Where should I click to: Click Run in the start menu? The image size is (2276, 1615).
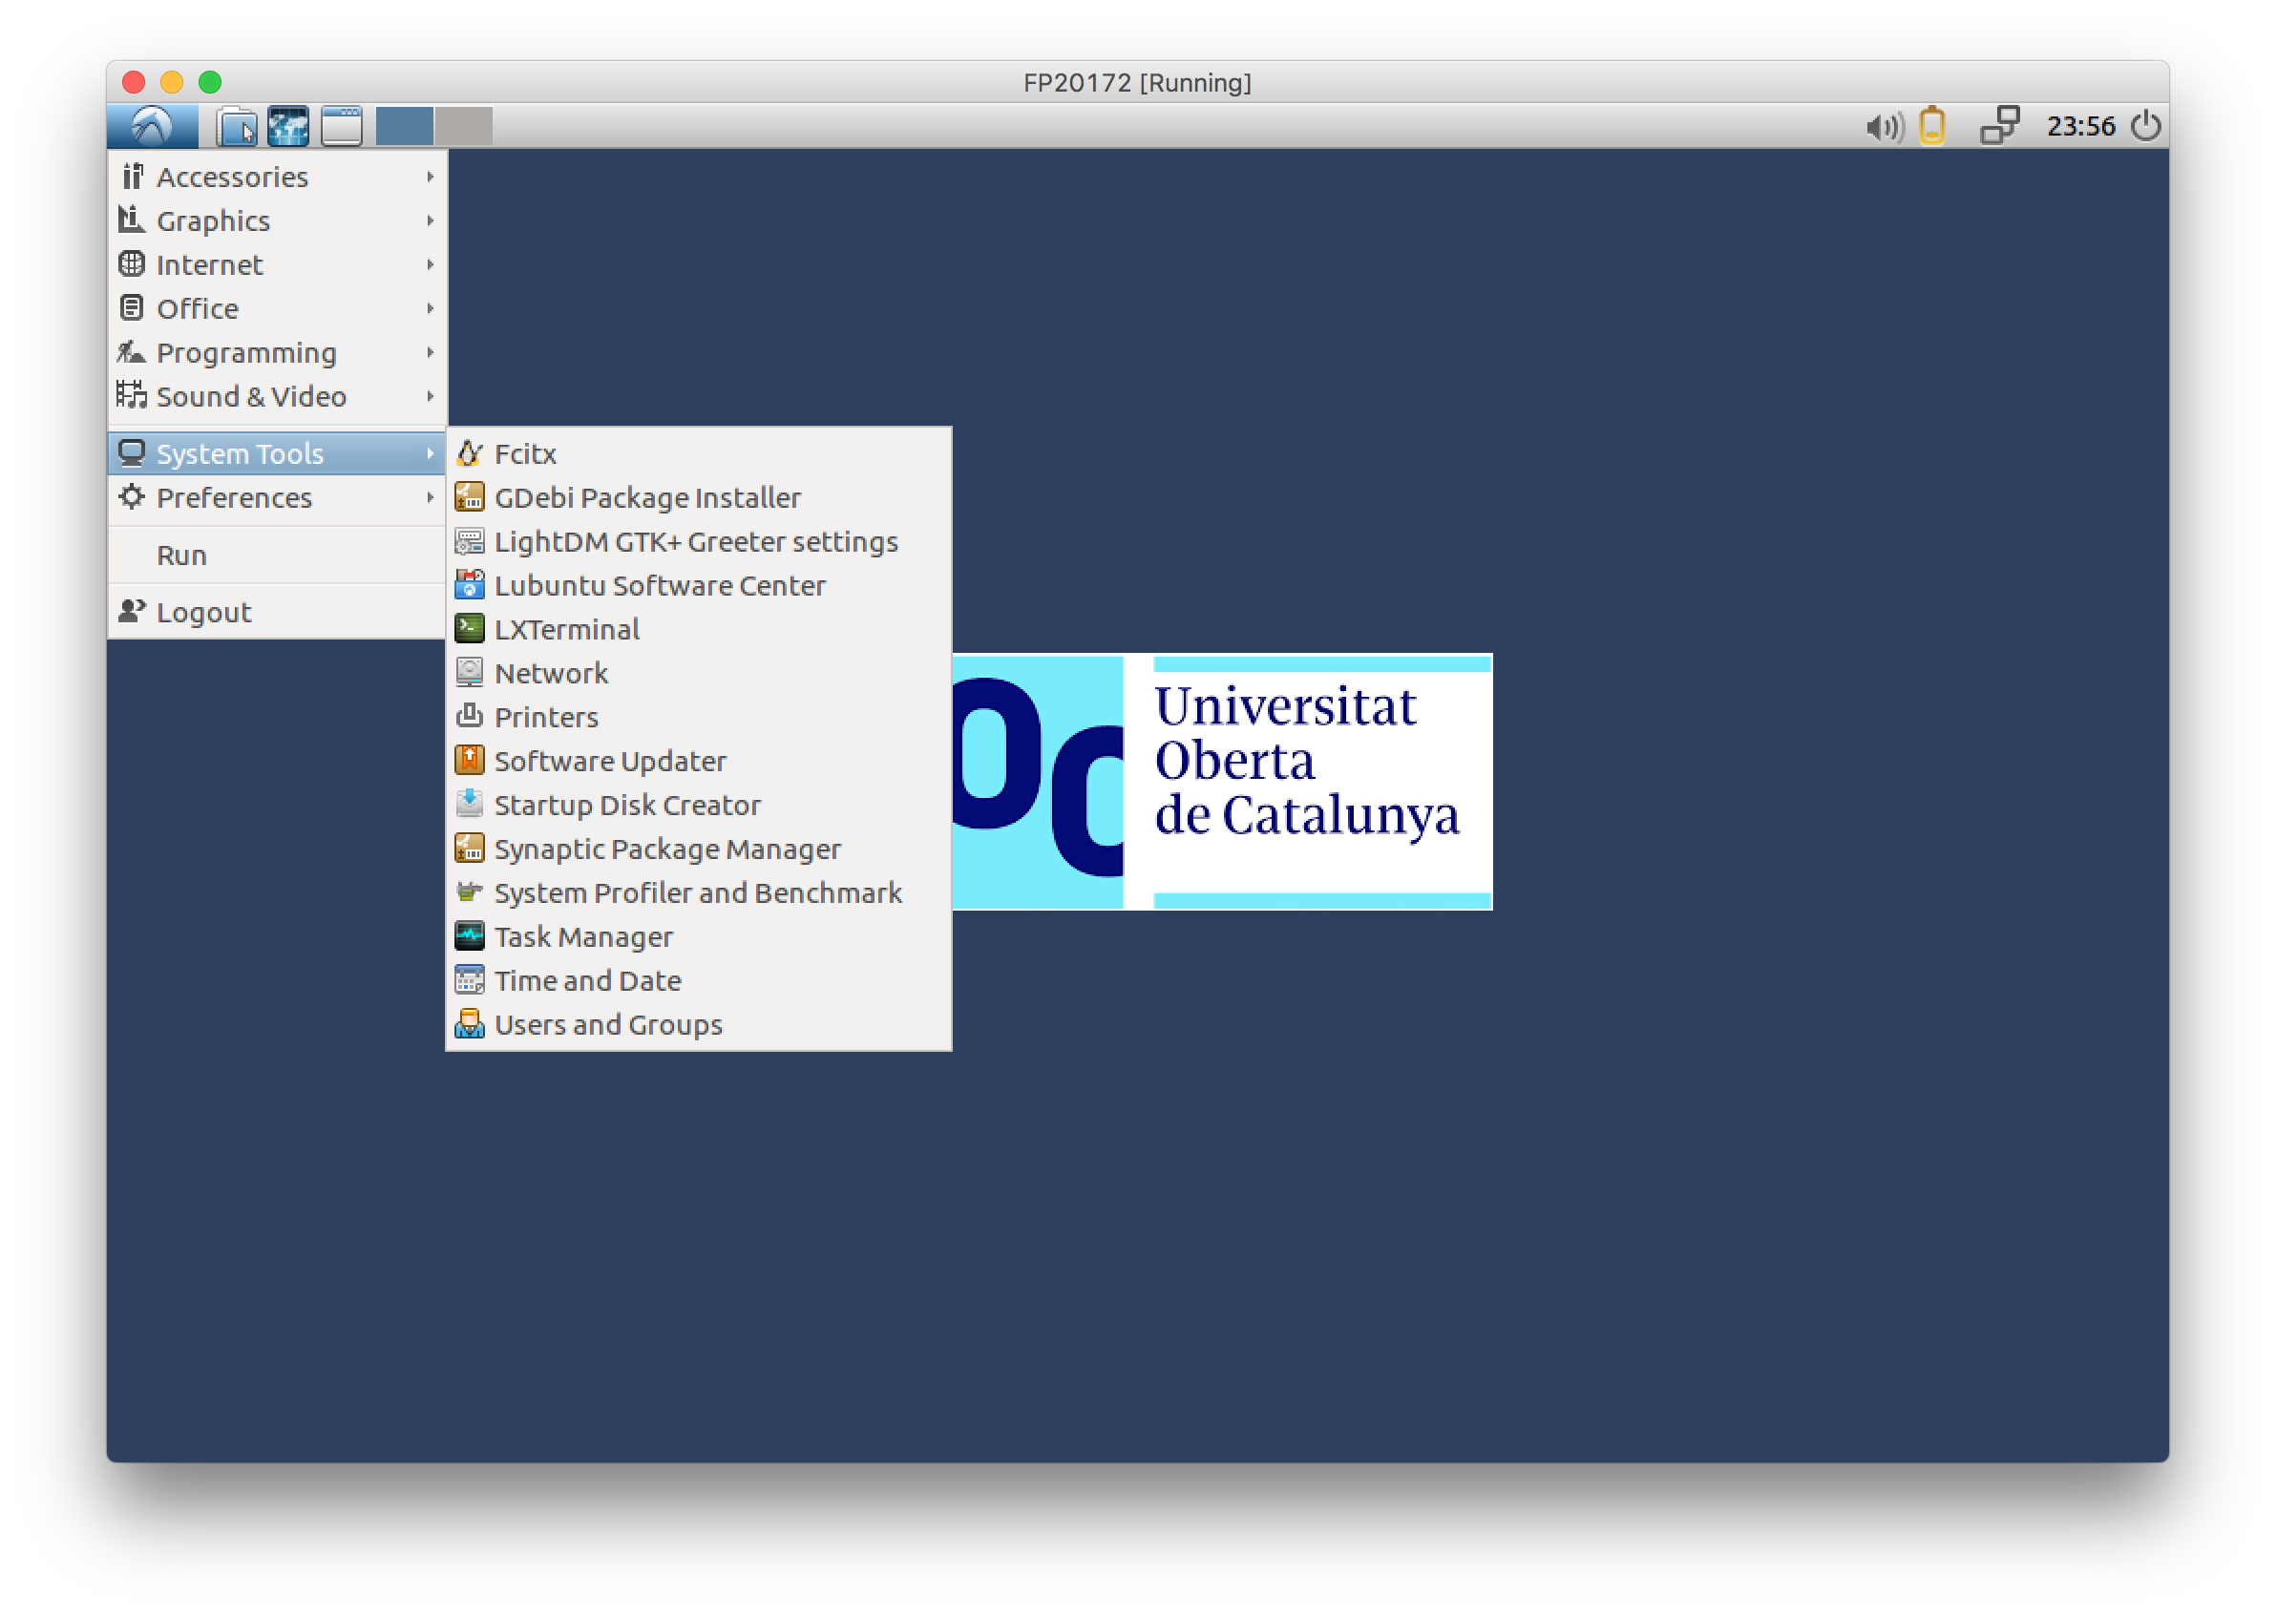[x=182, y=555]
